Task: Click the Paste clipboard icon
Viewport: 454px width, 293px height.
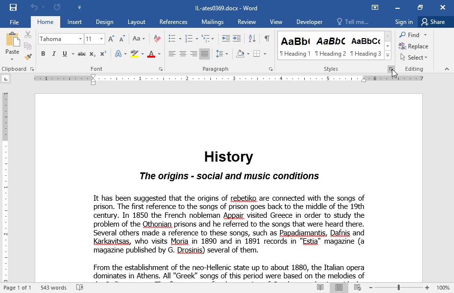Action: click(12, 39)
